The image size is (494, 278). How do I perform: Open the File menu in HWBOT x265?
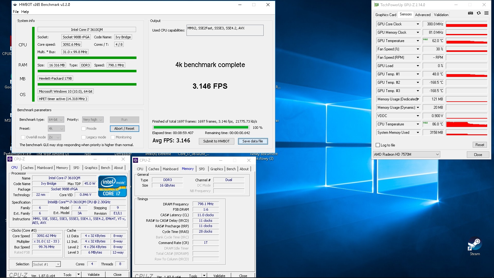pos(16,12)
